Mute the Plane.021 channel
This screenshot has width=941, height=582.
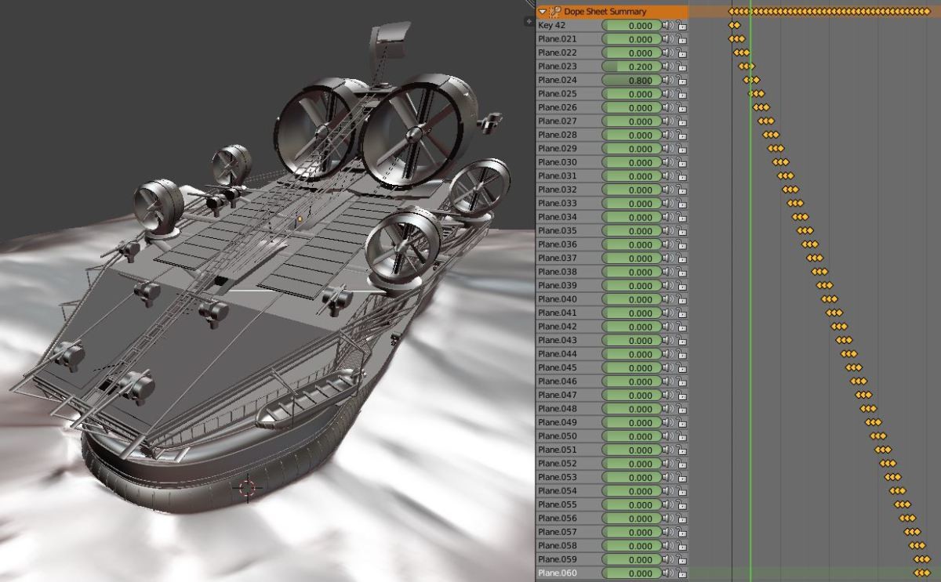(667, 39)
